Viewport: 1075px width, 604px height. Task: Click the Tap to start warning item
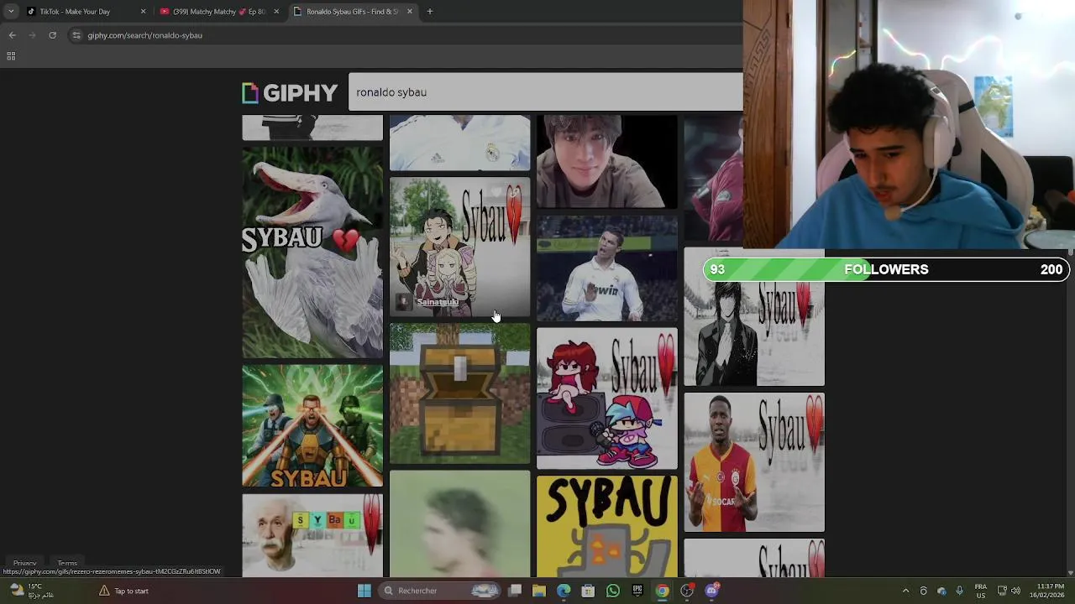coord(123,591)
